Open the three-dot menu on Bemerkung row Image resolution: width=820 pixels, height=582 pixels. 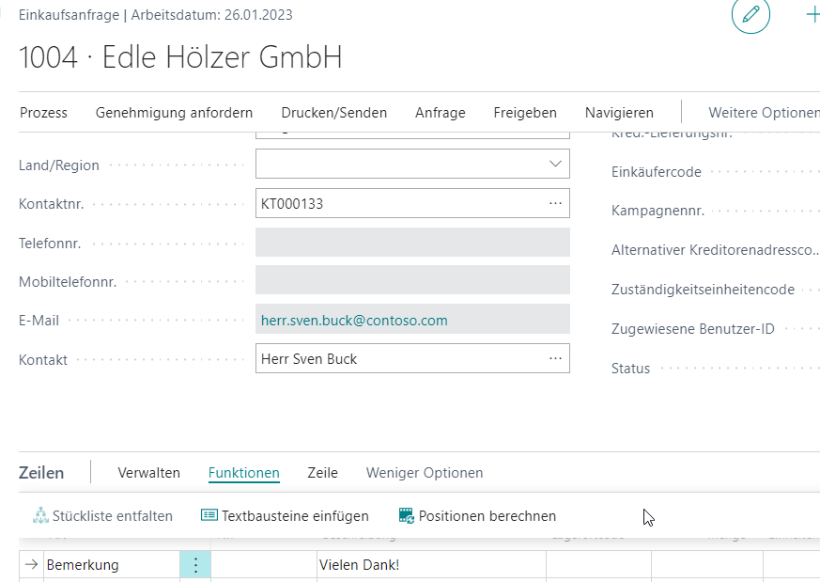pos(195,565)
